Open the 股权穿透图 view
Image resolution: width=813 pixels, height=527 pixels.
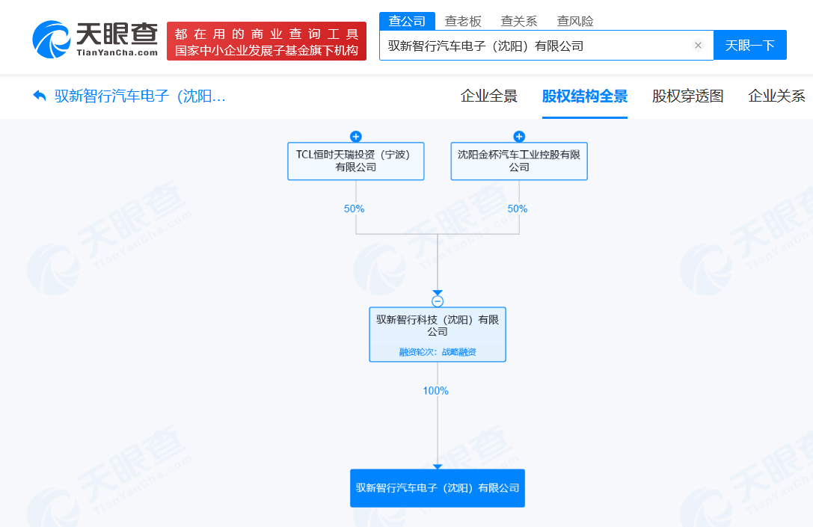point(686,96)
